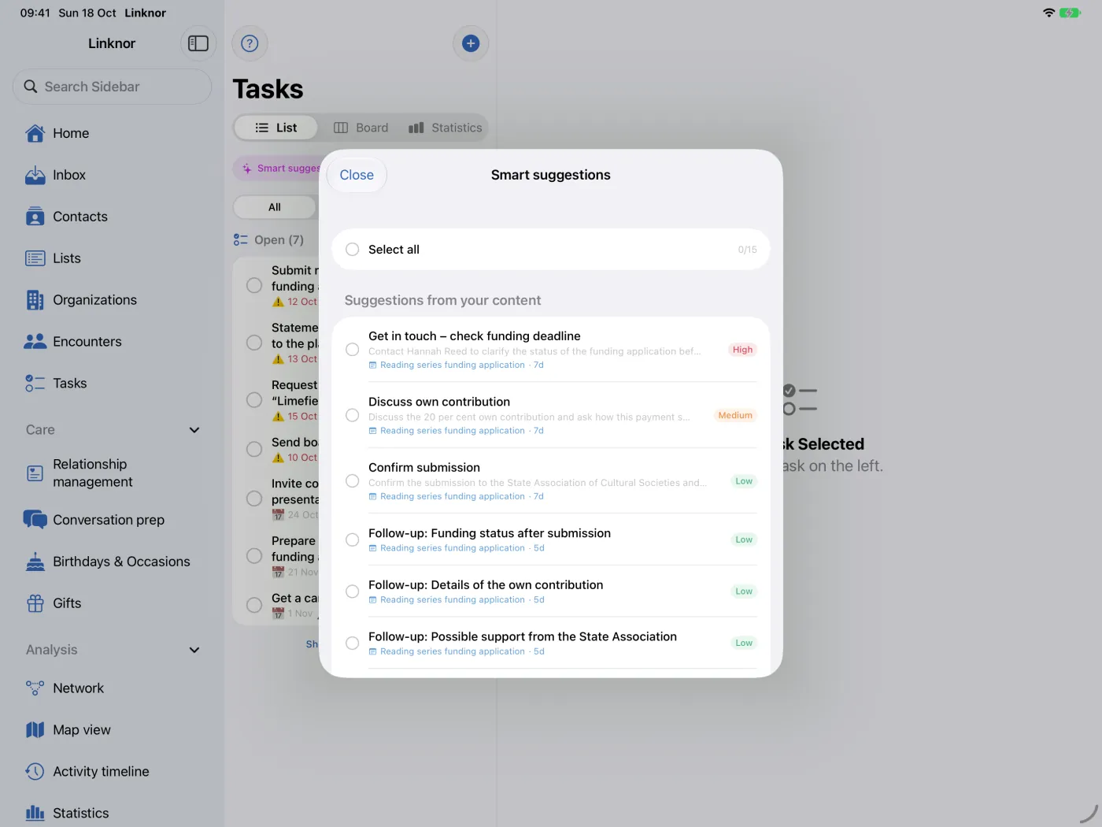Screen dimensions: 1102x827
Task: Switch to the Statistics view tab
Action: [x=446, y=128]
